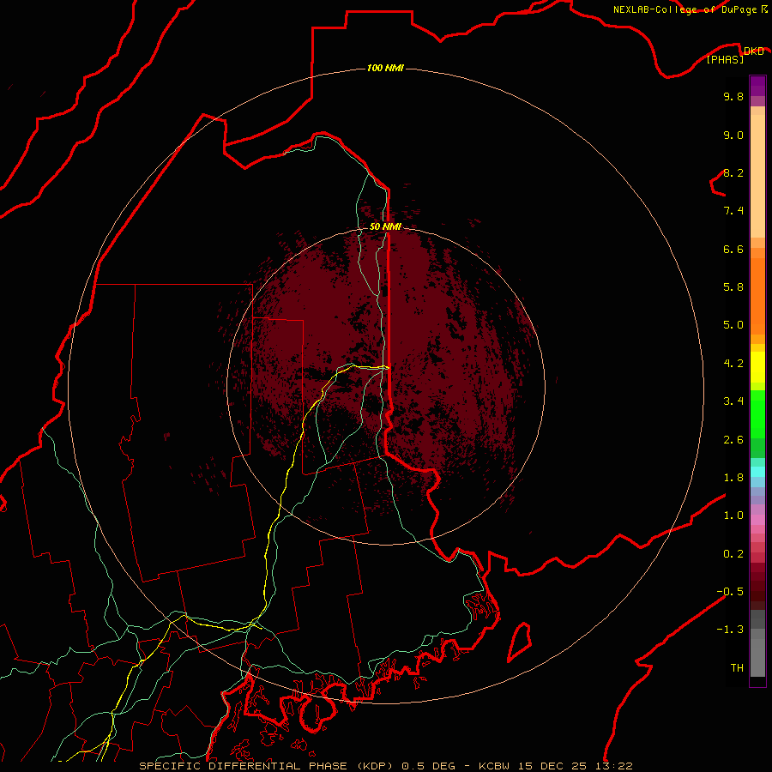Click the 9.8 value on the color scale

point(733,96)
